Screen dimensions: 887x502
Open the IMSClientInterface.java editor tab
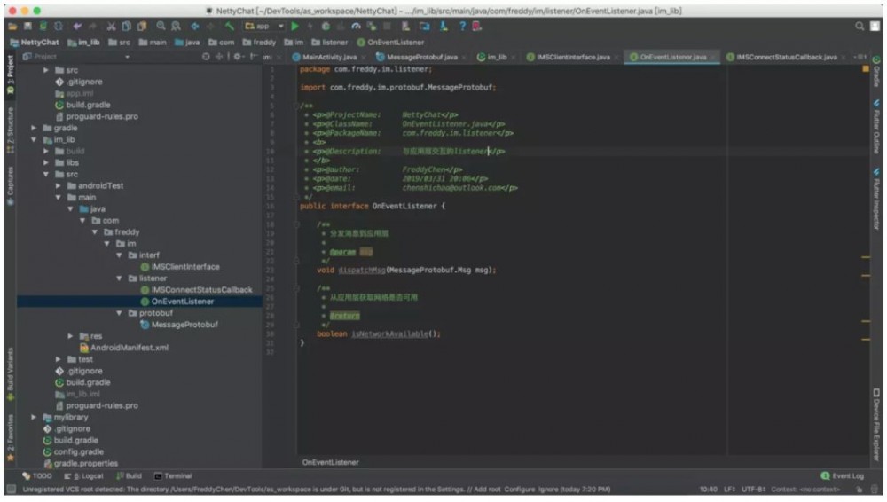pyautogui.click(x=572, y=57)
